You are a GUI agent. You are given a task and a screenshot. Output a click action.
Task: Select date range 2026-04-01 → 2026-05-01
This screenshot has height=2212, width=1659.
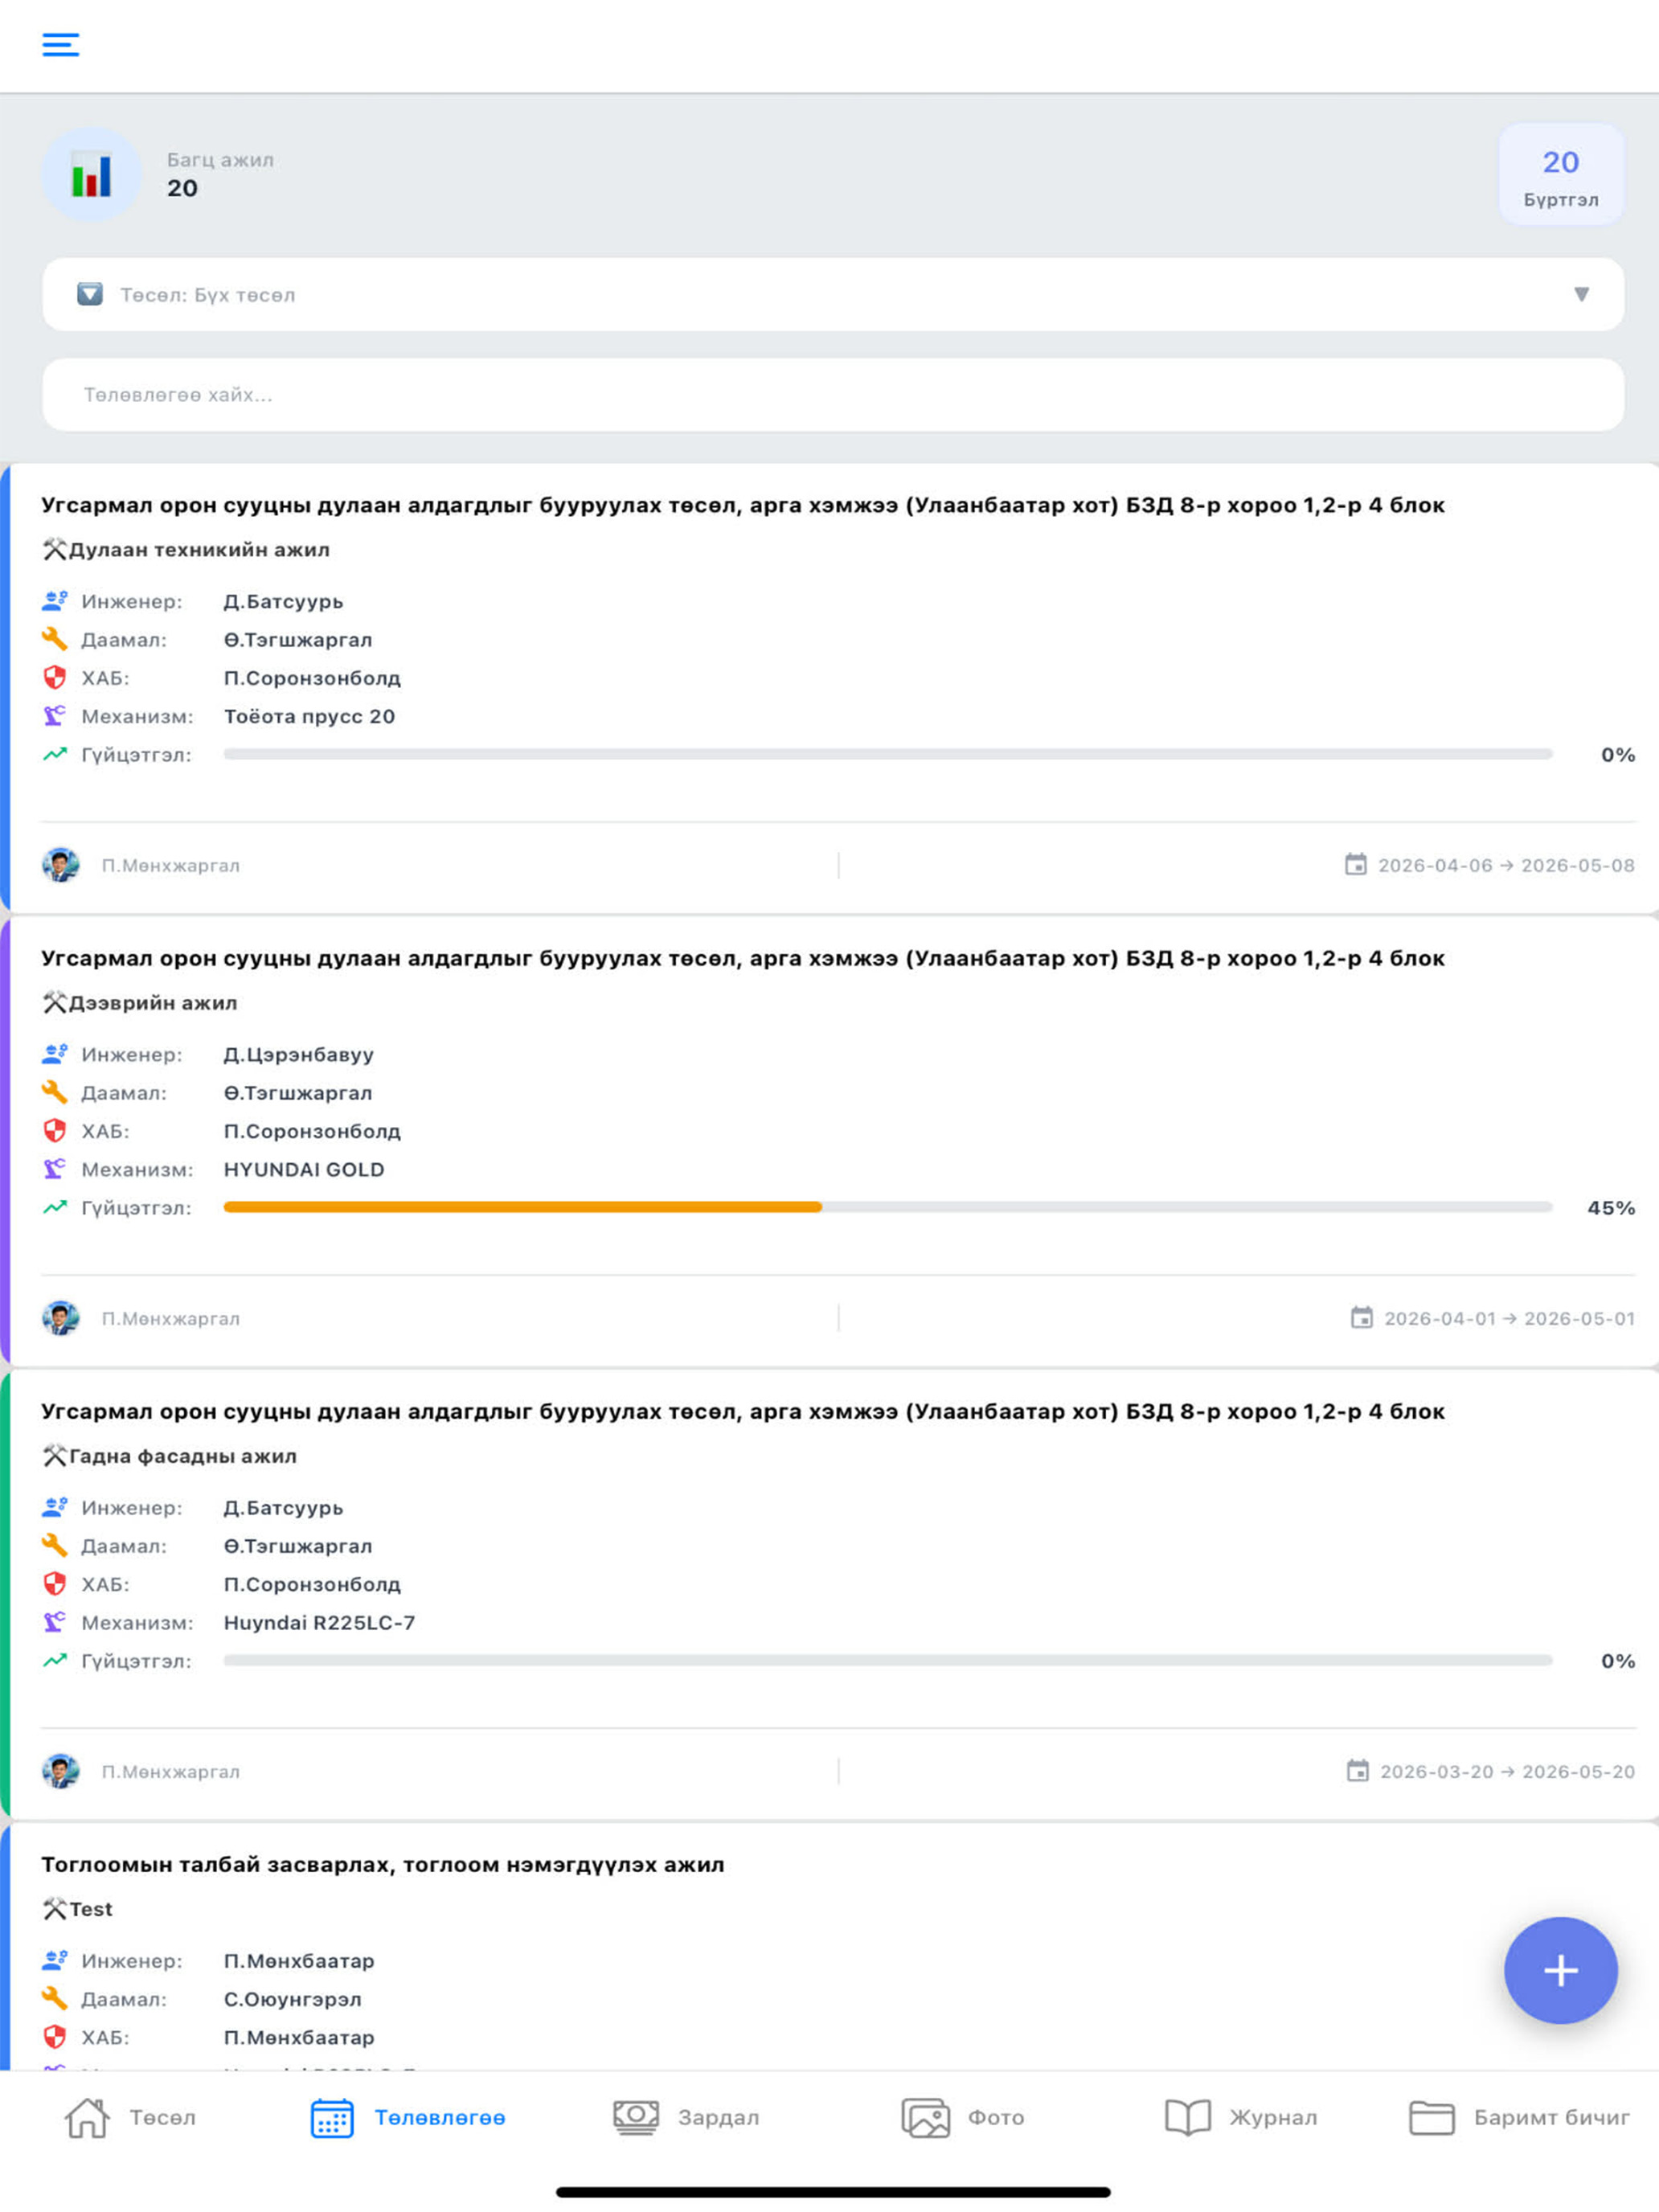(x=1509, y=1318)
